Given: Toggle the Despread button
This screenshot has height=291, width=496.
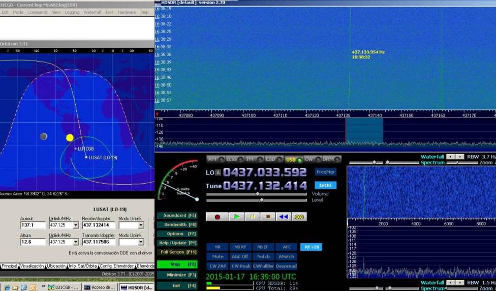Looking at the screenshot, I should click(286, 266).
